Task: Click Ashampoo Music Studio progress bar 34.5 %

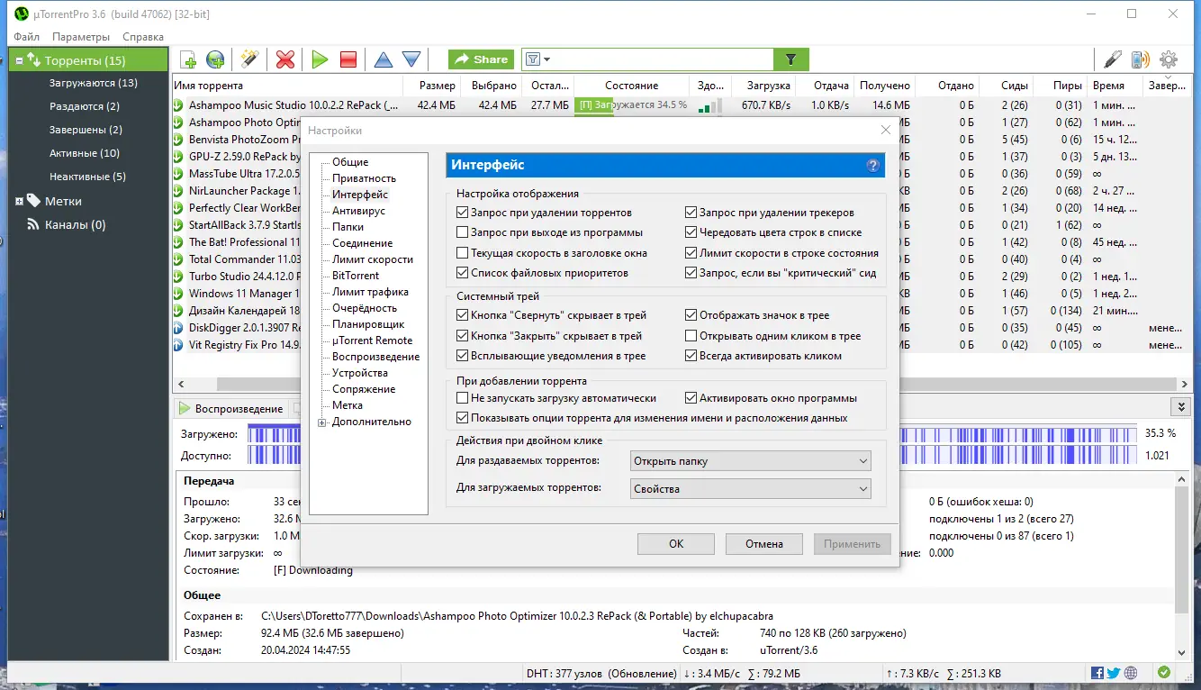Action: point(632,105)
